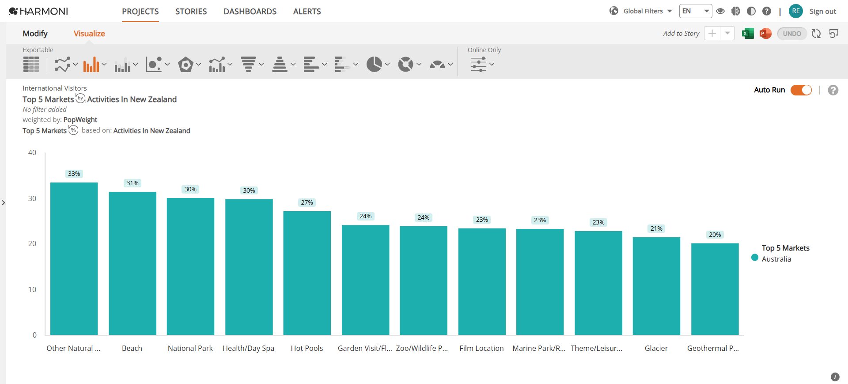Toggle the contrast half-circle icon

click(751, 11)
